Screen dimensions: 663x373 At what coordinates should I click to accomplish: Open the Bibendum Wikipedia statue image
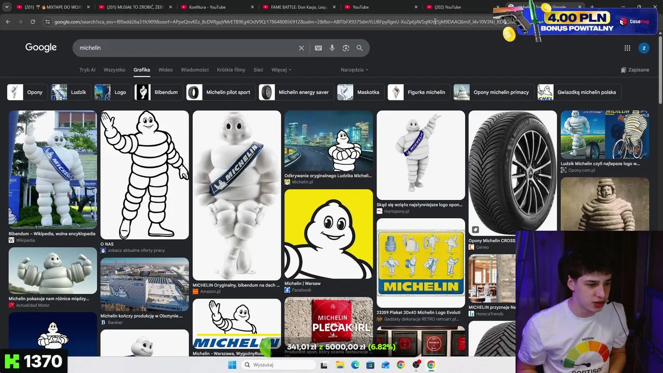point(53,169)
